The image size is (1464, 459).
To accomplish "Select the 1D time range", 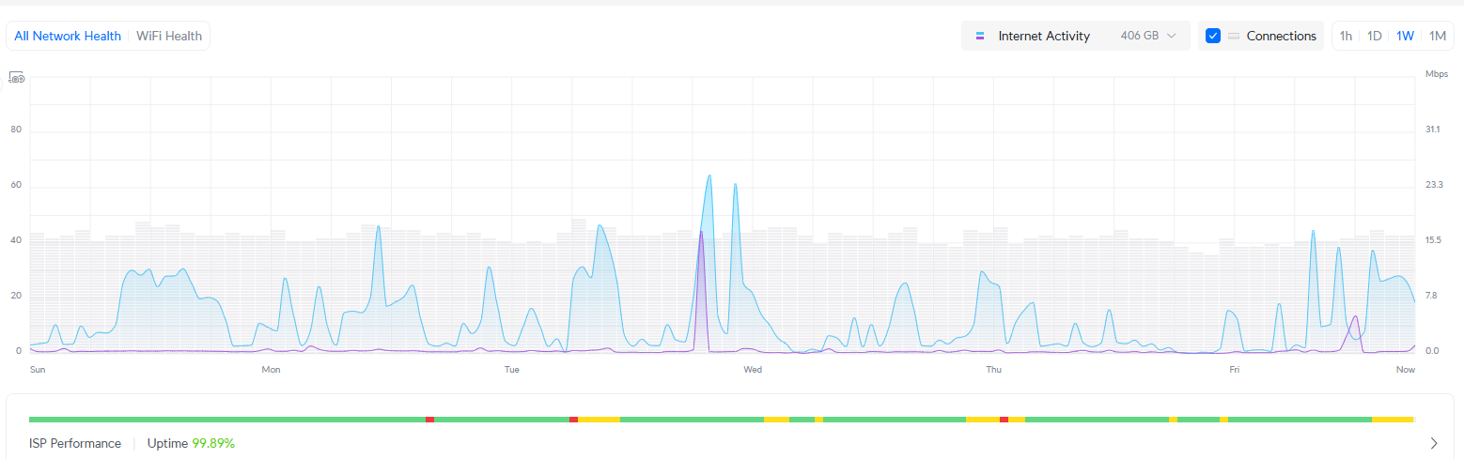I will [x=1374, y=36].
